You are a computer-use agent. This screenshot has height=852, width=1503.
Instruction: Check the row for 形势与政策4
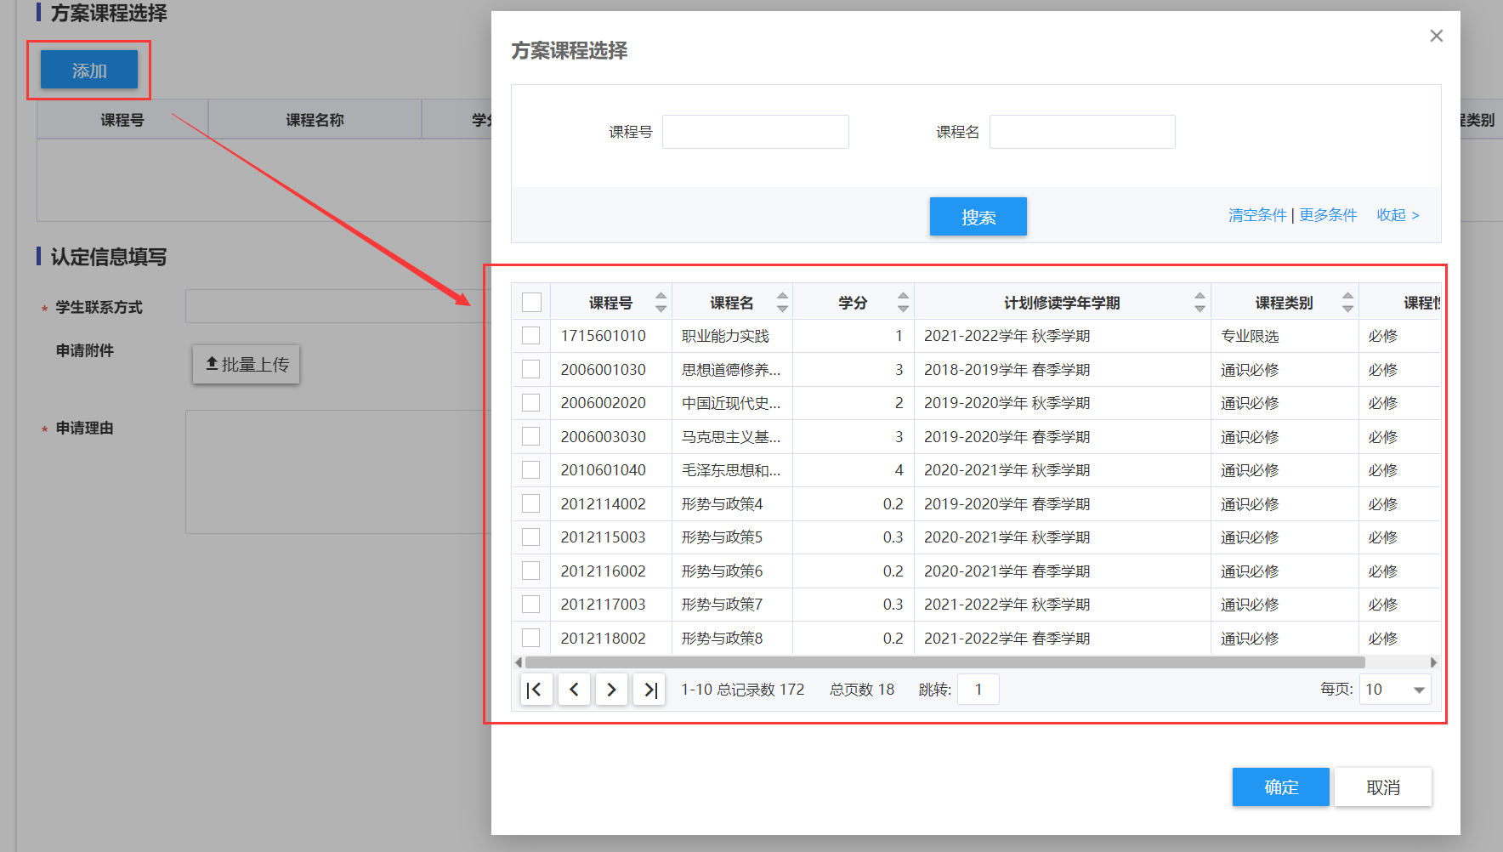(x=531, y=503)
